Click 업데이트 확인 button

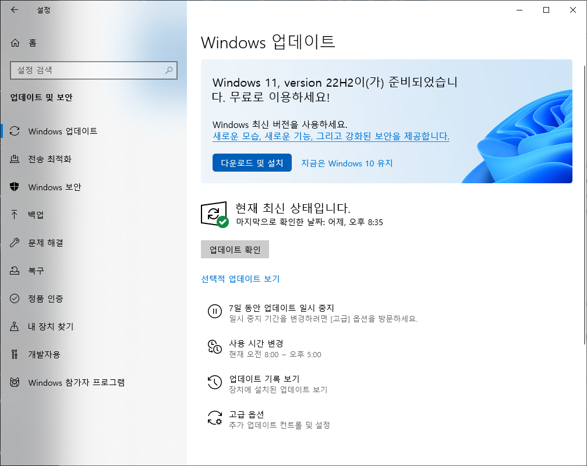235,250
